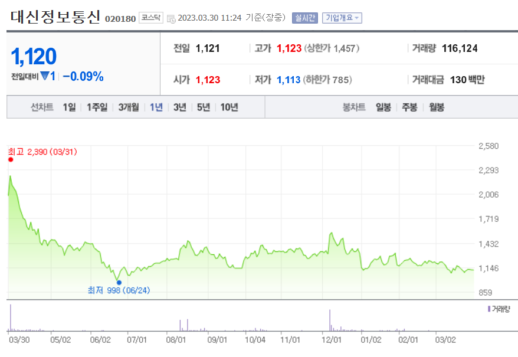518x357 pixels.
Task: Click the 저가 value 1,113
Action: pos(288,80)
